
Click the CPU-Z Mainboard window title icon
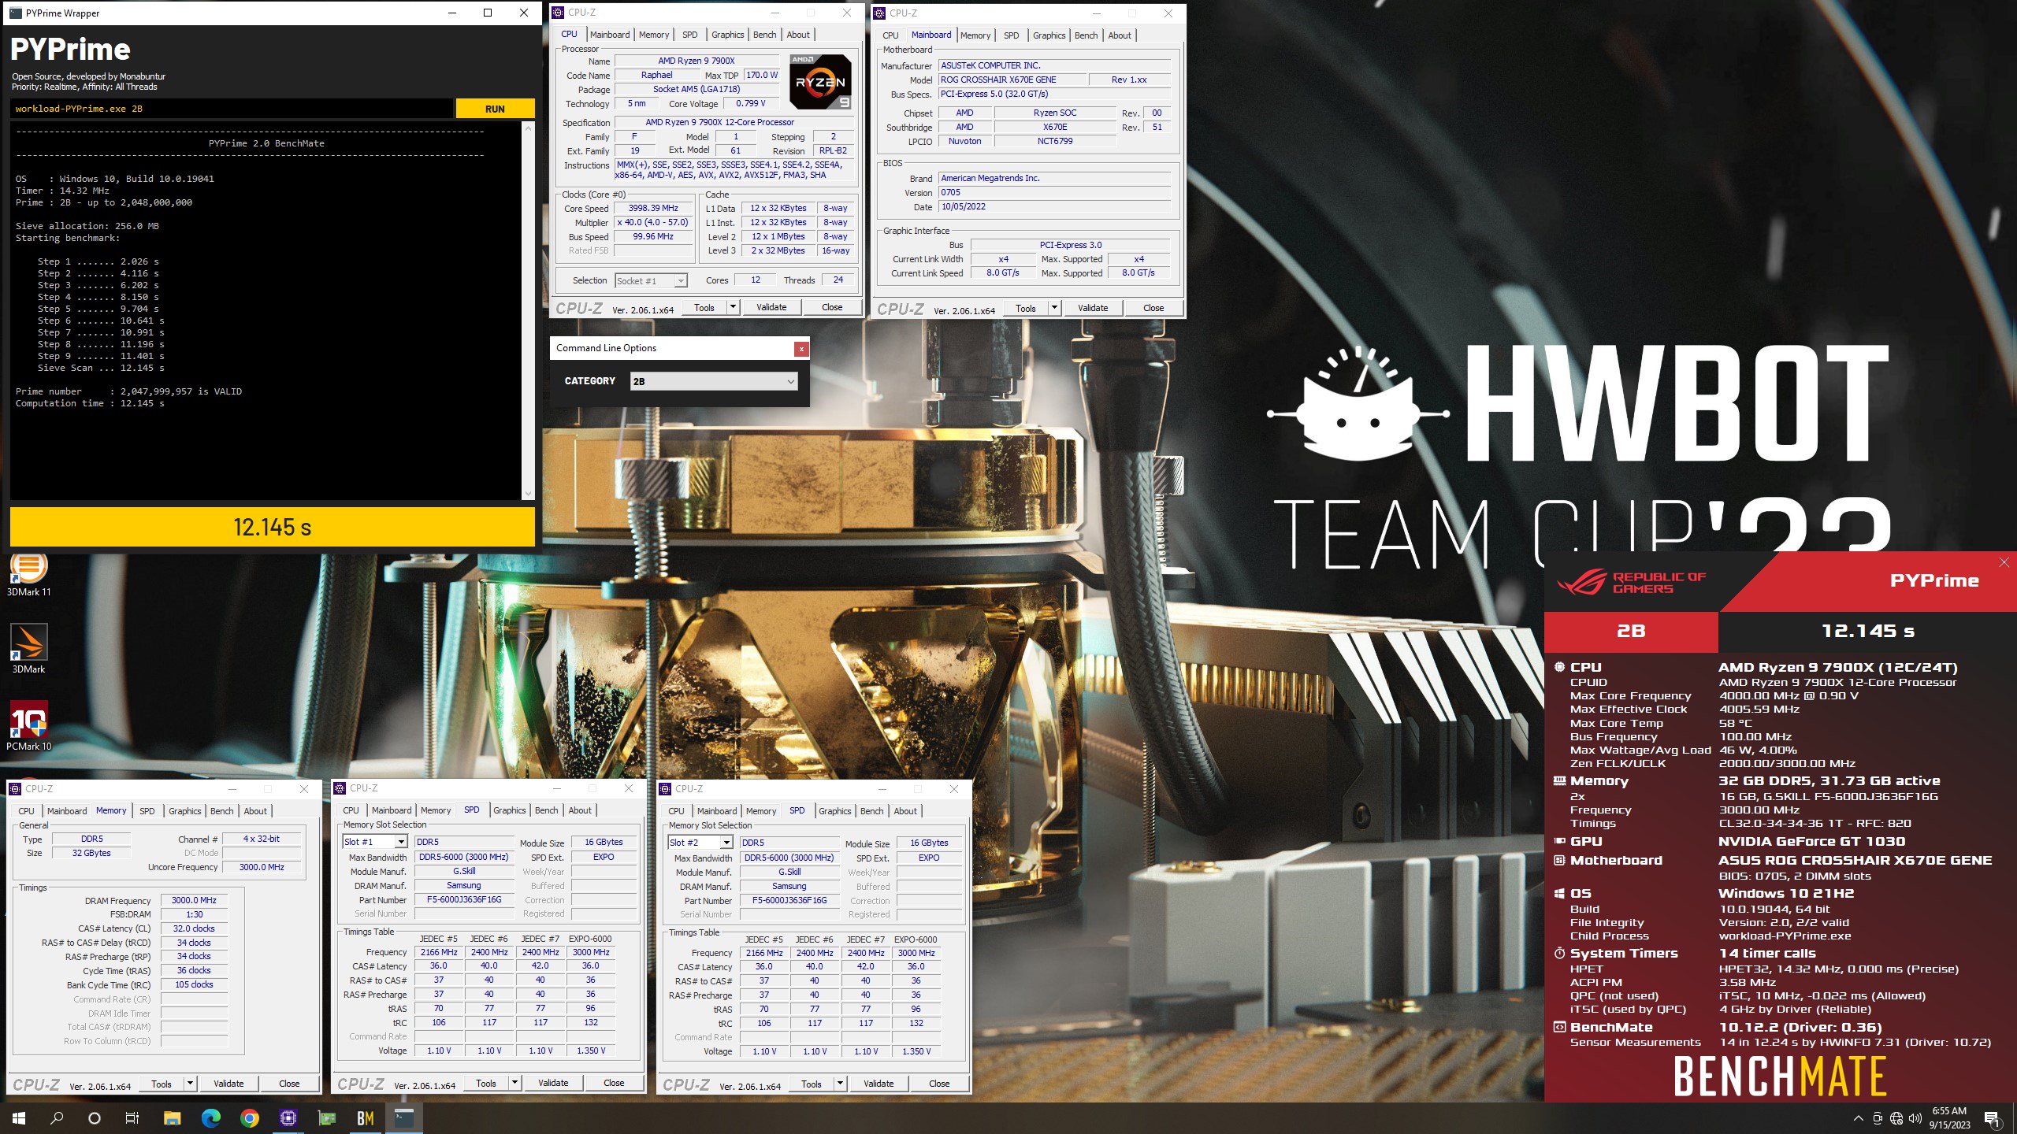coord(879,13)
